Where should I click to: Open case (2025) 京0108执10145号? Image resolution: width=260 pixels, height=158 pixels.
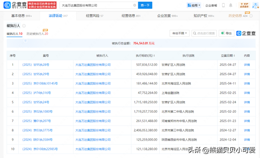click(x=40, y=84)
